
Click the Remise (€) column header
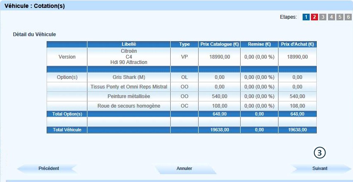[259, 44]
